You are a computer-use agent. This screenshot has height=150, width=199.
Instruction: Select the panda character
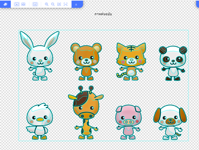click(x=173, y=63)
